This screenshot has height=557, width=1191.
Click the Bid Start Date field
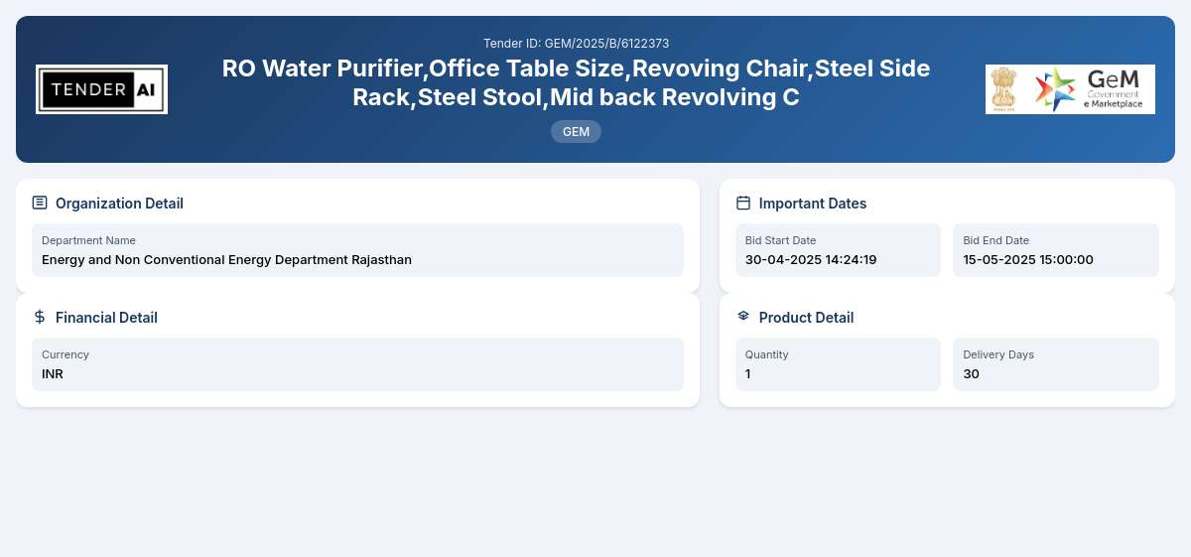[830, 250]
